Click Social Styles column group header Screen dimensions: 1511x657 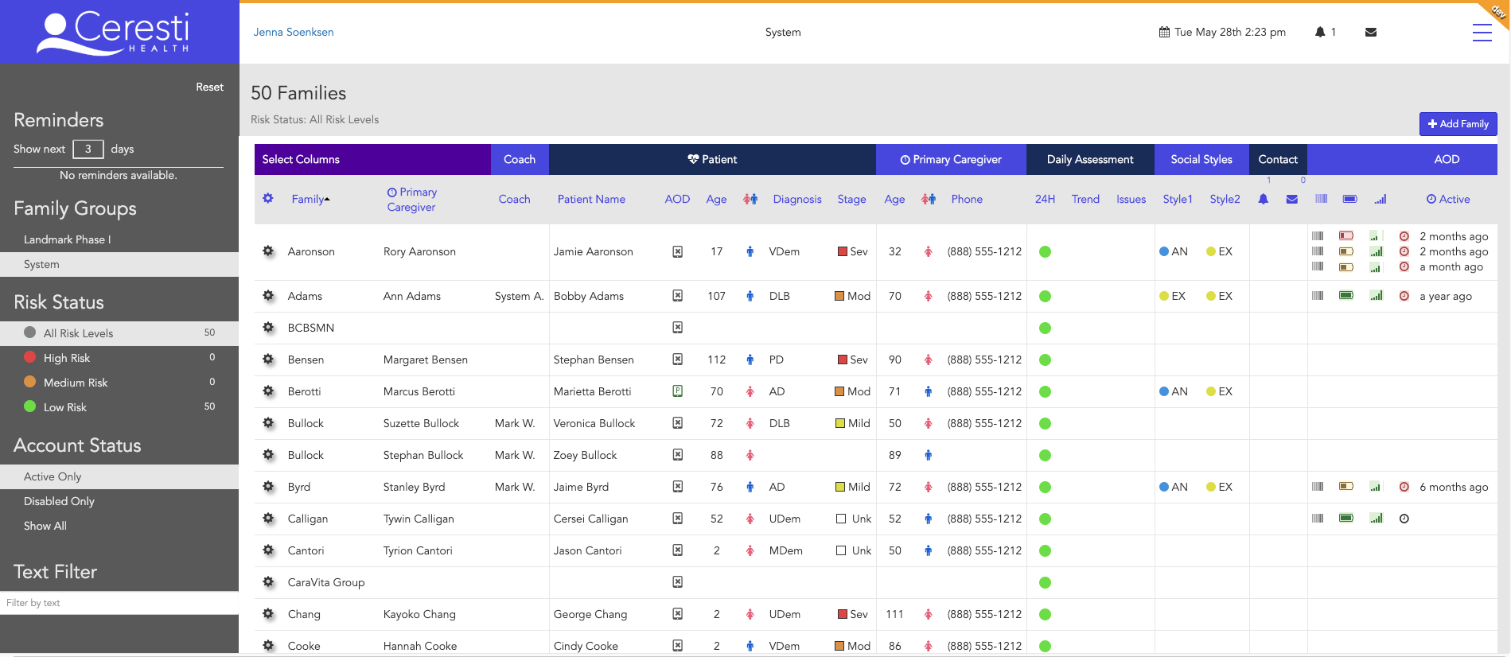pos(1201,159)
